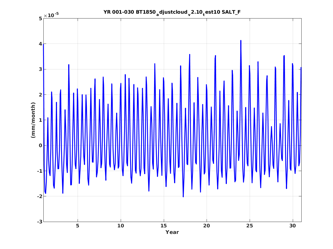Click the y-axis tick label "-2"

click(39, 196)
